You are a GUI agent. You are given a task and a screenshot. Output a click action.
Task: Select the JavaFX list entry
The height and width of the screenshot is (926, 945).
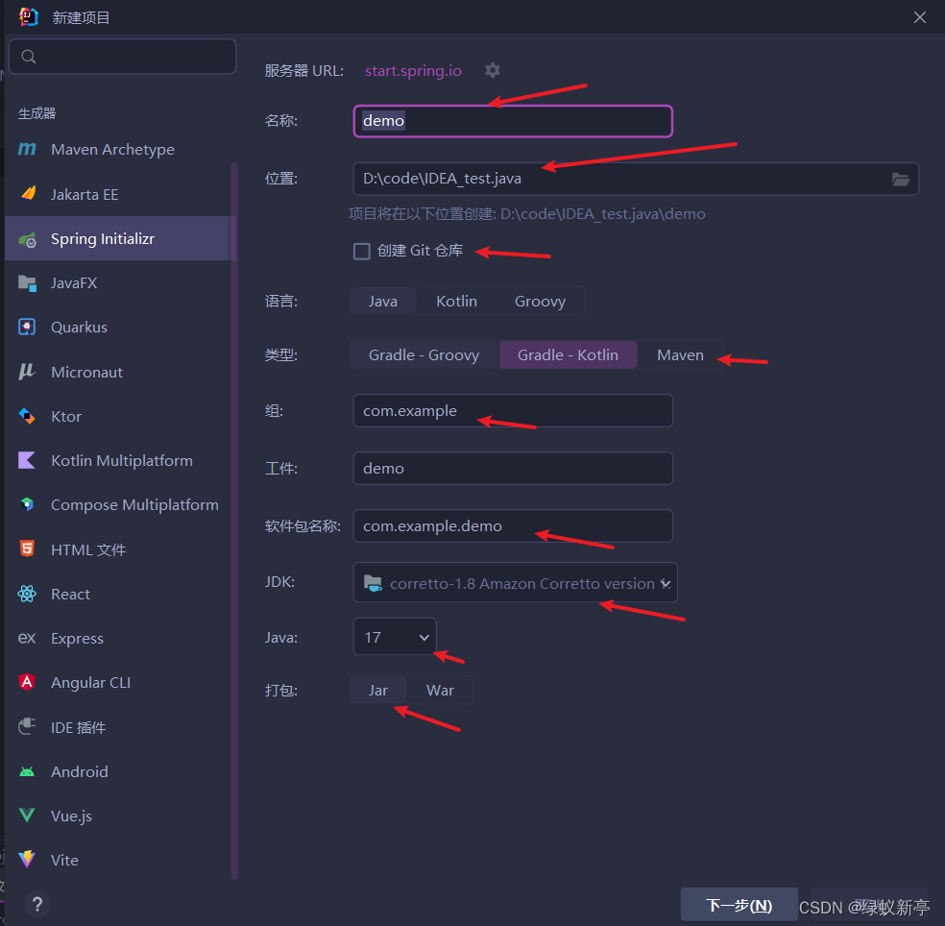pos(117,282)
